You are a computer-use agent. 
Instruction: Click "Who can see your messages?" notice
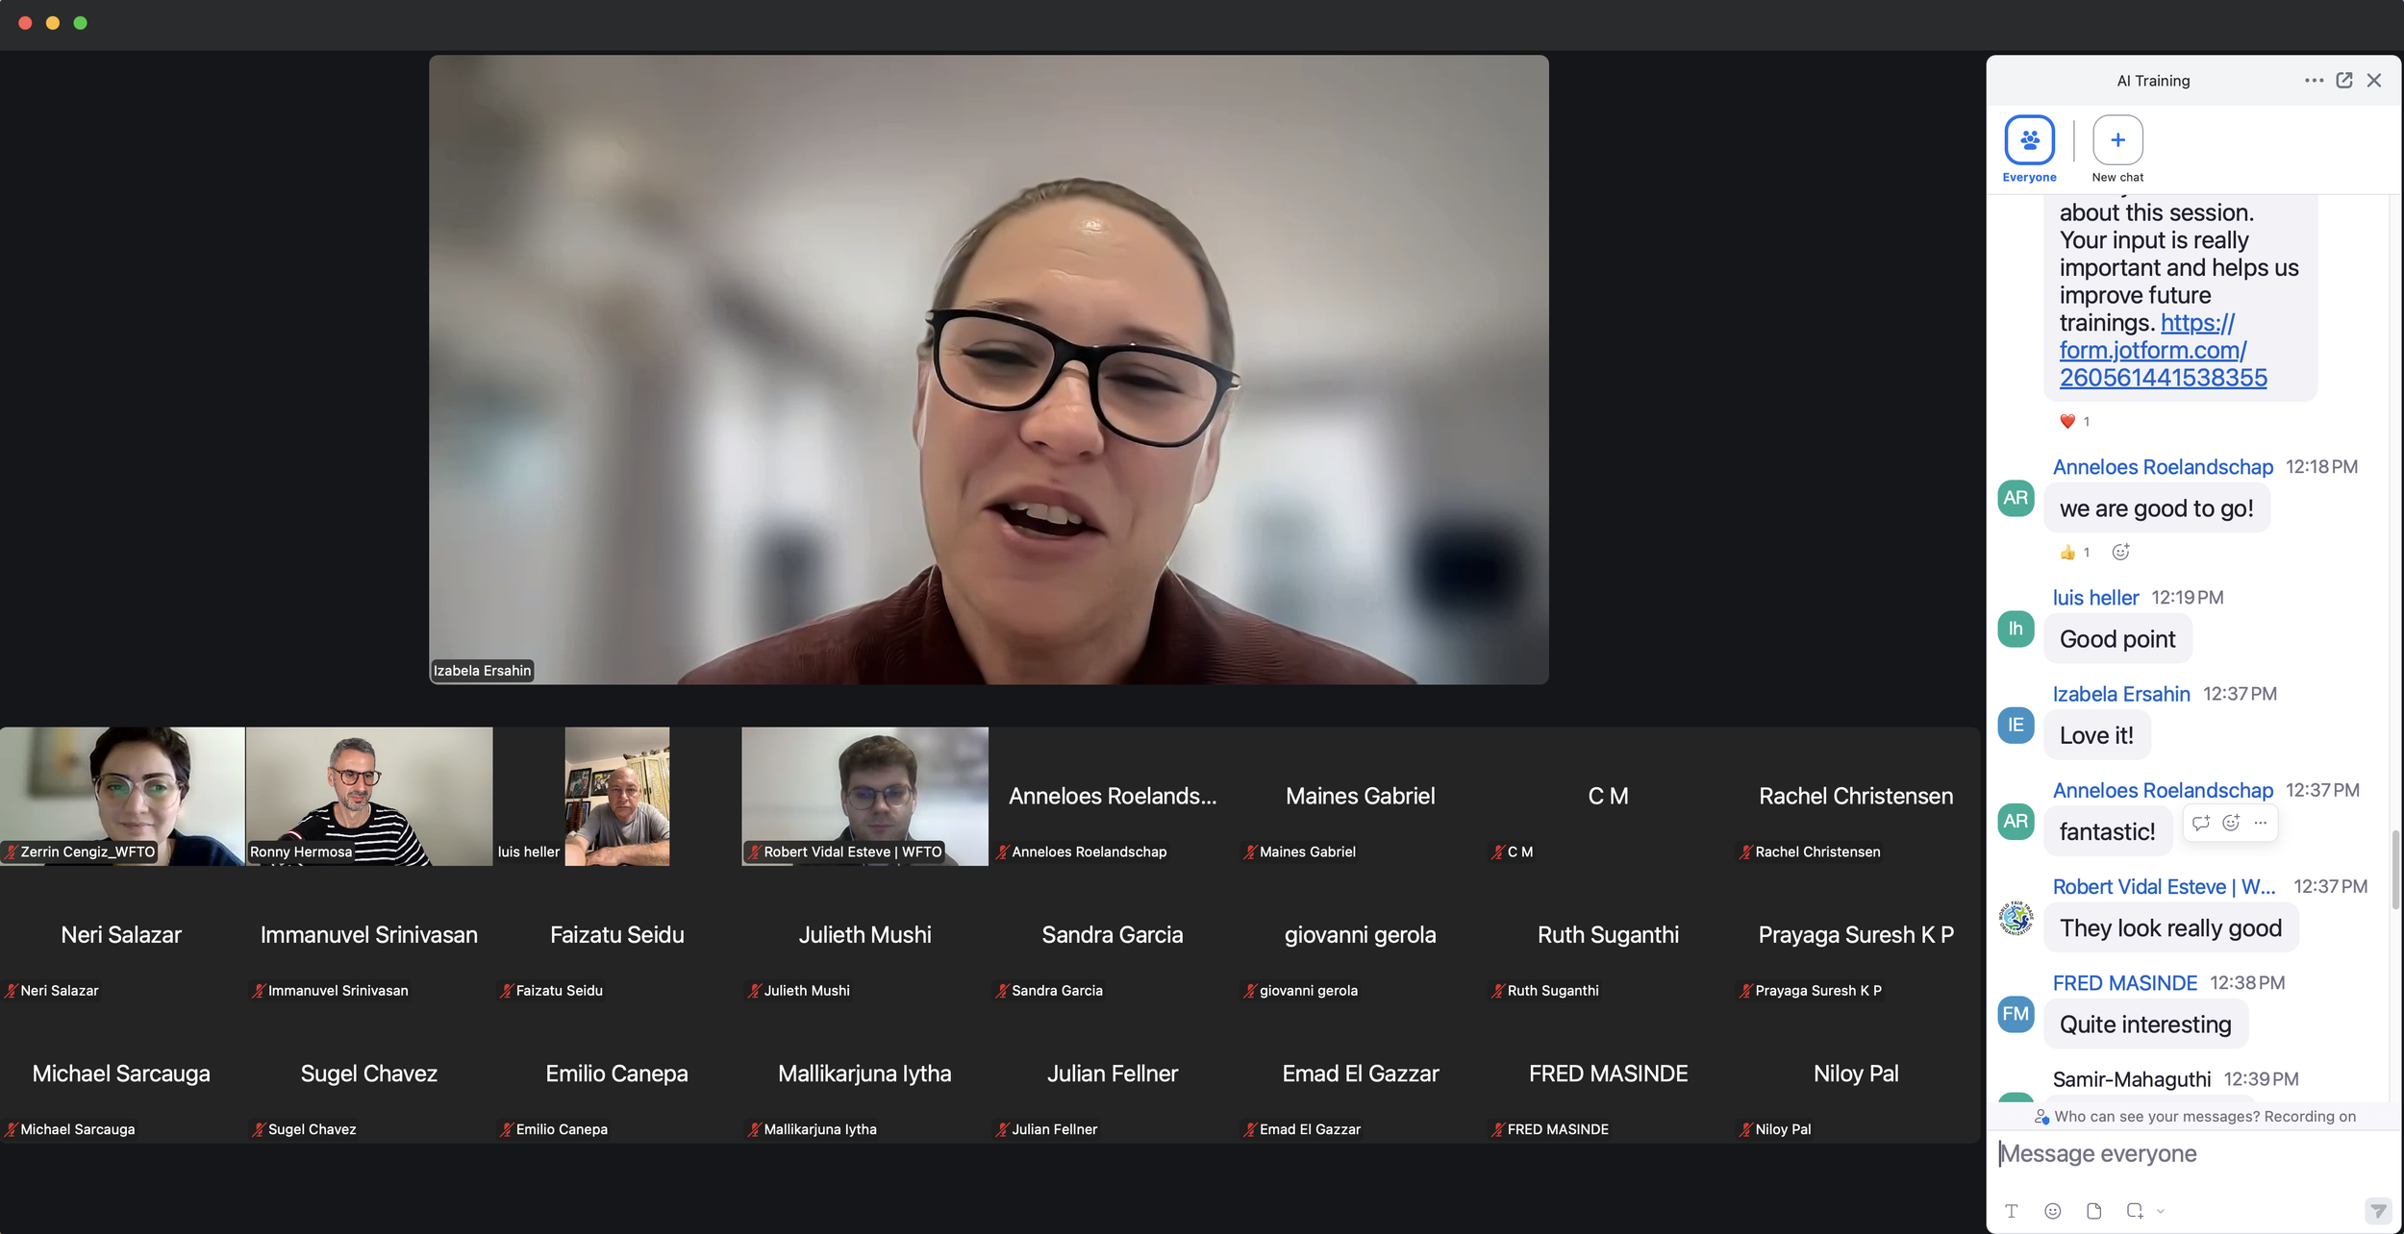pyautogui.click(x=2157, y=1117)
